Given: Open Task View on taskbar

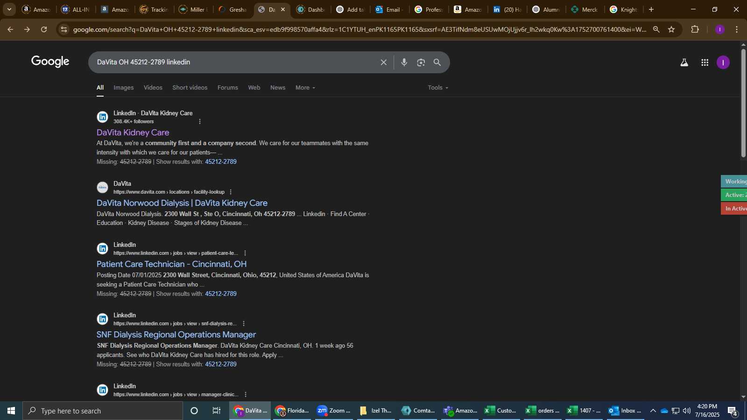Looking at the screenshot, I should coord(217,411).
